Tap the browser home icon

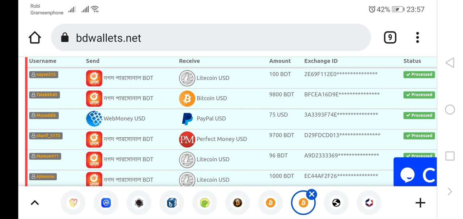[35, 38]
